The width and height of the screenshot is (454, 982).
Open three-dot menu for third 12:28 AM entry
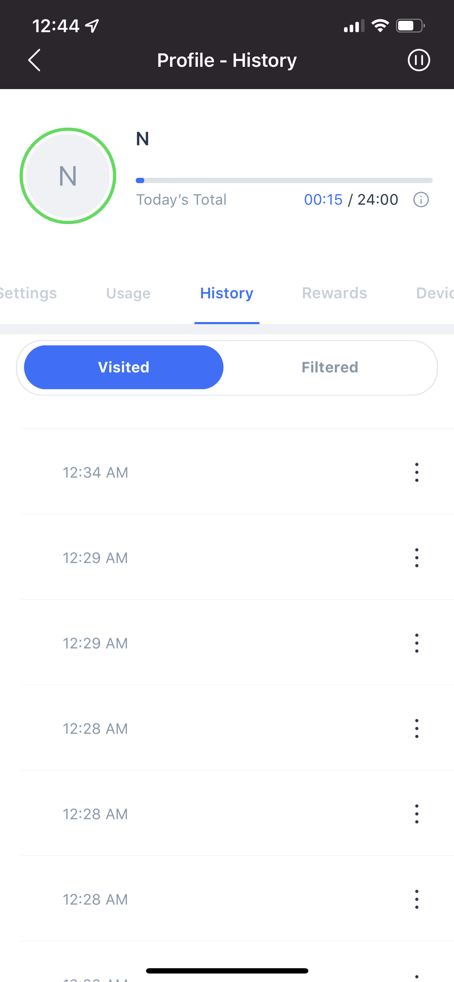click(x=416, y=899)
